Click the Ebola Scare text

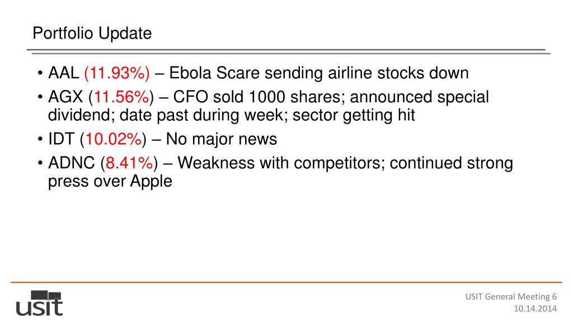tap(214, 73)
